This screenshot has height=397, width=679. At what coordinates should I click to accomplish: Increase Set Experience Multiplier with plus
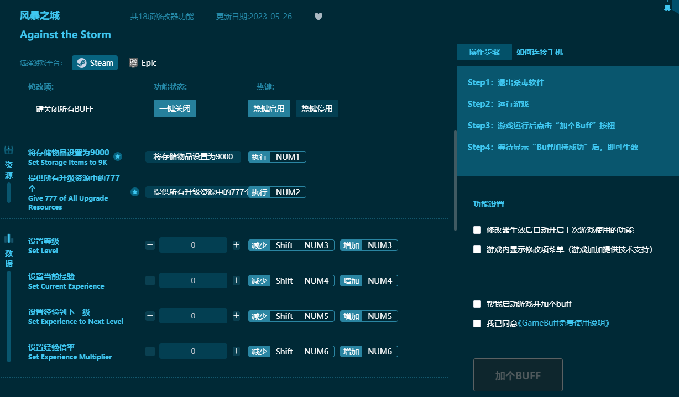coord(236,351)
